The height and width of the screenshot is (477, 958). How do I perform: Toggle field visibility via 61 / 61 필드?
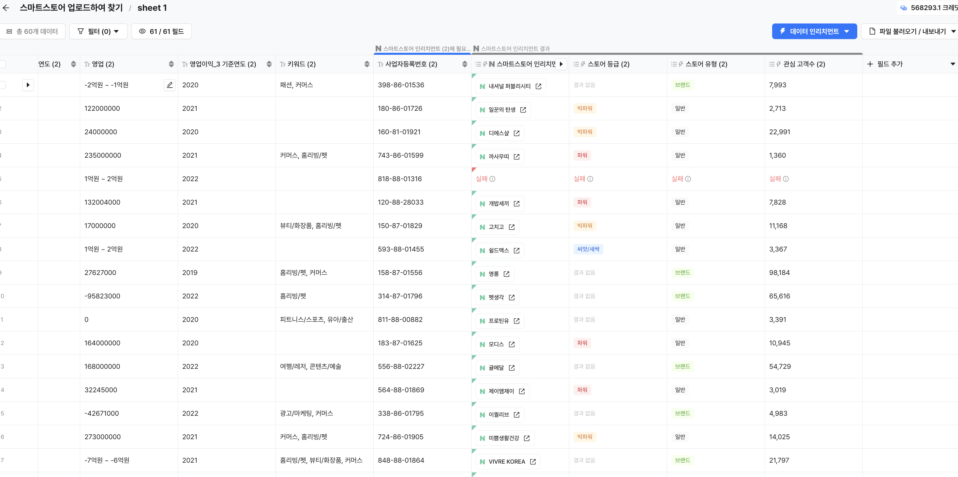(x=161, y=32)
